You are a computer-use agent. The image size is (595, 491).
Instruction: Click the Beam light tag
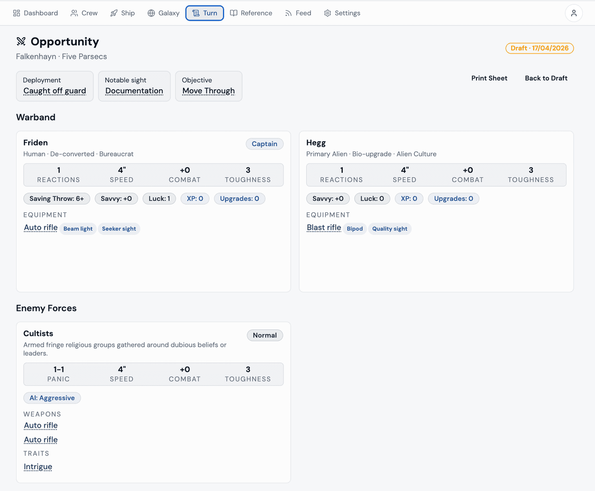point(78,229)
